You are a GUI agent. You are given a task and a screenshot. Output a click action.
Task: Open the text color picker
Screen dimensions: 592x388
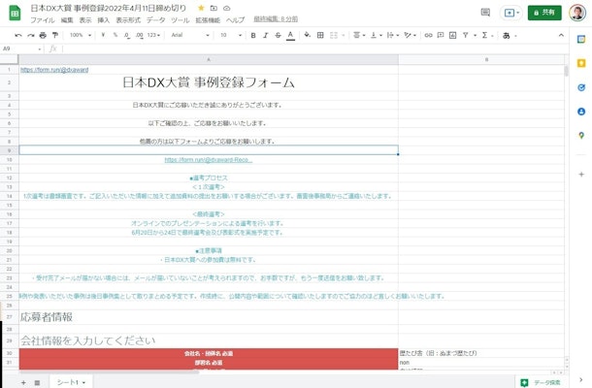click(x=290, y=35)
